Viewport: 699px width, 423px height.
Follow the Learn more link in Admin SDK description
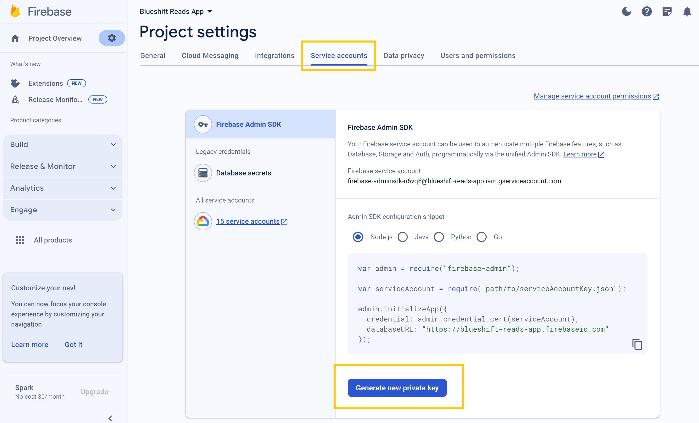tap(580, 154)
